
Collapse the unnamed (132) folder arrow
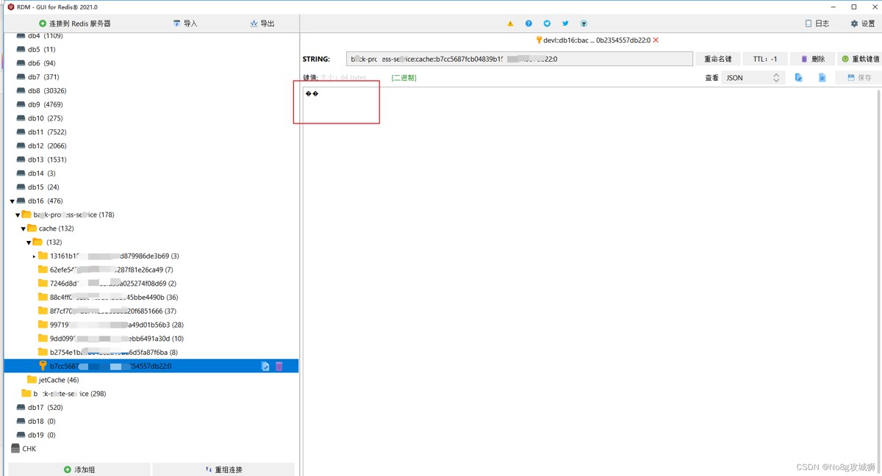pos(29,242)
